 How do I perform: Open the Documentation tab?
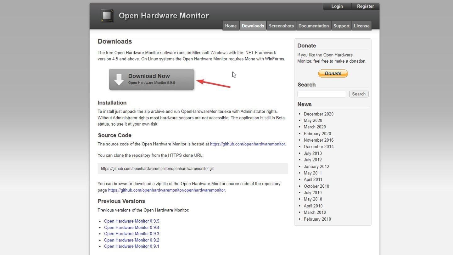pos(313,26)
